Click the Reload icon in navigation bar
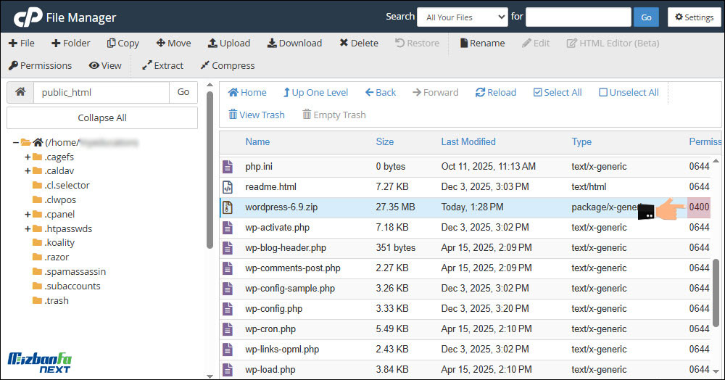This screenshot has width=725, height=380. (480, 92)
